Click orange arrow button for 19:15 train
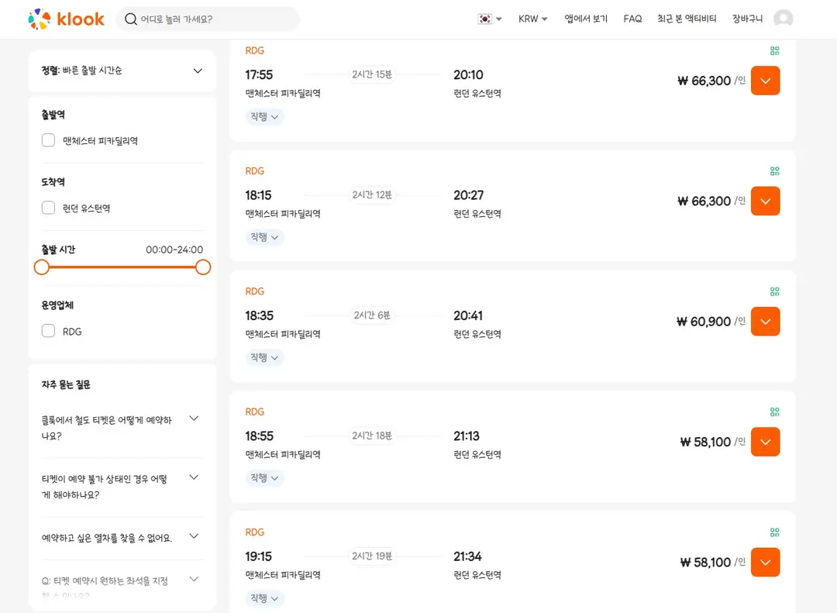Viewport: 837px width, 613px height. point(765,563)
